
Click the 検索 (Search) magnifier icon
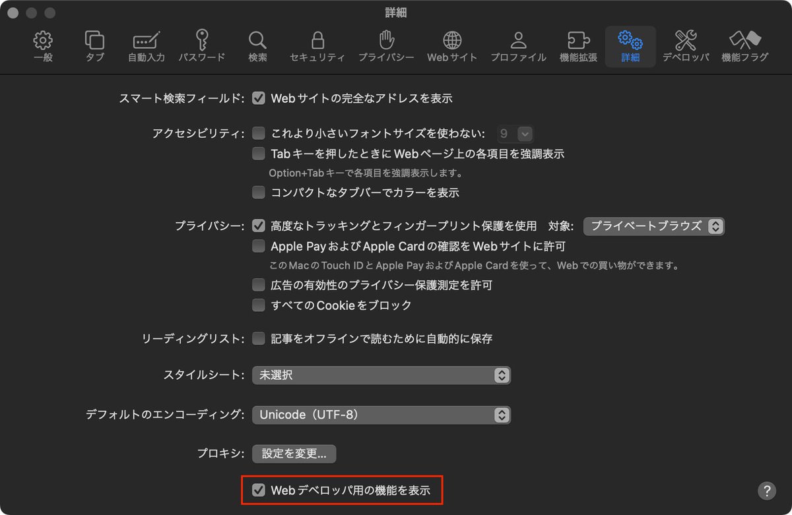click(257, 45)
